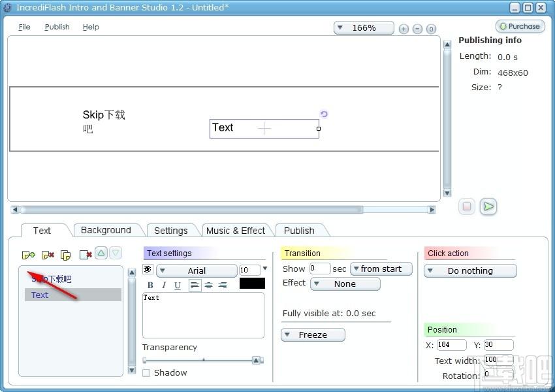Open the 'from start' timing dropdown
The width and height of the screenshot is (555, 392).
[x=381, y=269]
